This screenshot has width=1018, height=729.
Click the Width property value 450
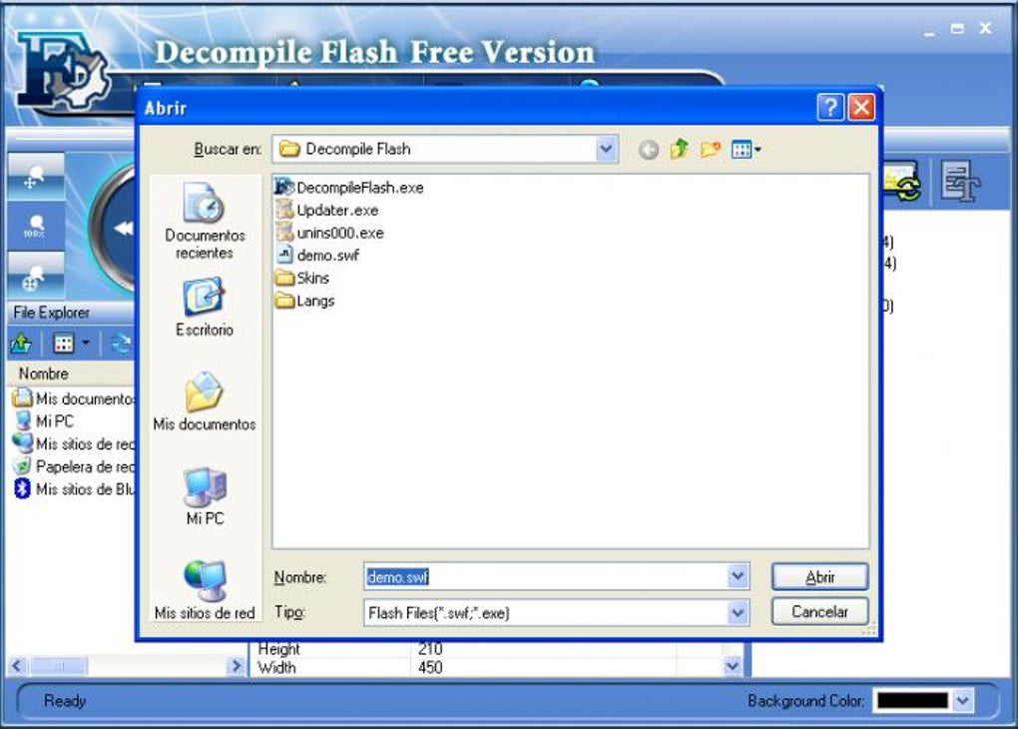pyautogui.click(x=430, y=667)
